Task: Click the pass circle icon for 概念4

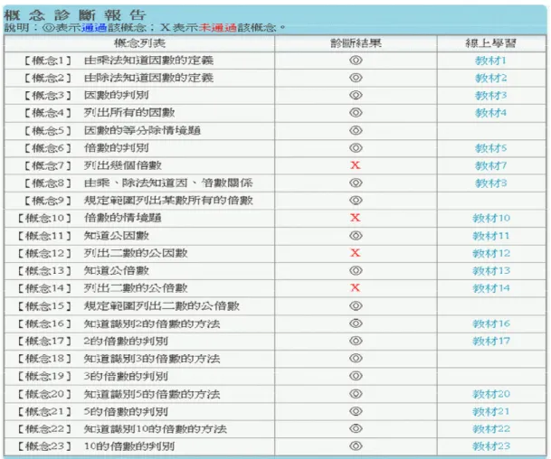Action: (356, 113)
